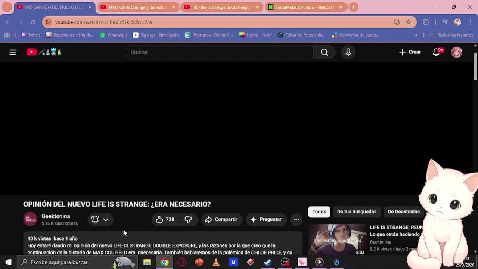Bookmark this page with star icon
The image size is (478, 269).
click(x=408, y=22)
